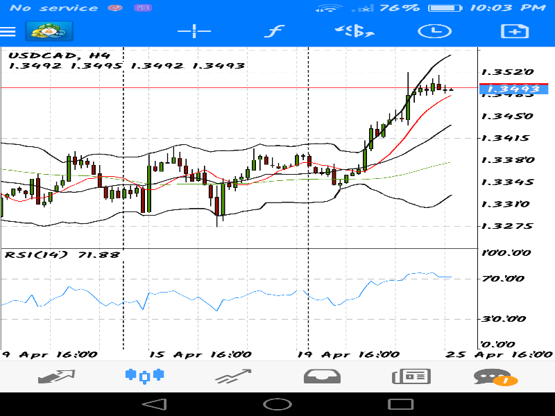The height and width of the screenshot is (416, 555).
Task: Open the hamburger side menu
Action: 8,32
